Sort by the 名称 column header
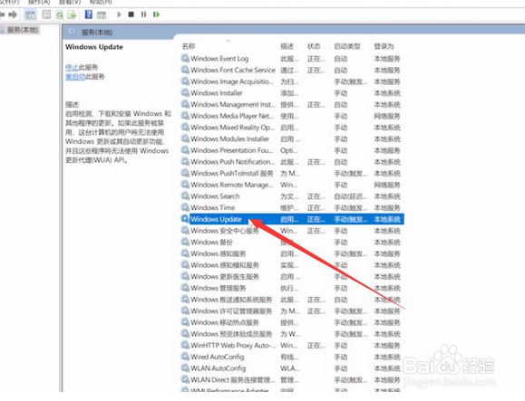525x401 pixels. pyautogui.click(x=189, y=46)
